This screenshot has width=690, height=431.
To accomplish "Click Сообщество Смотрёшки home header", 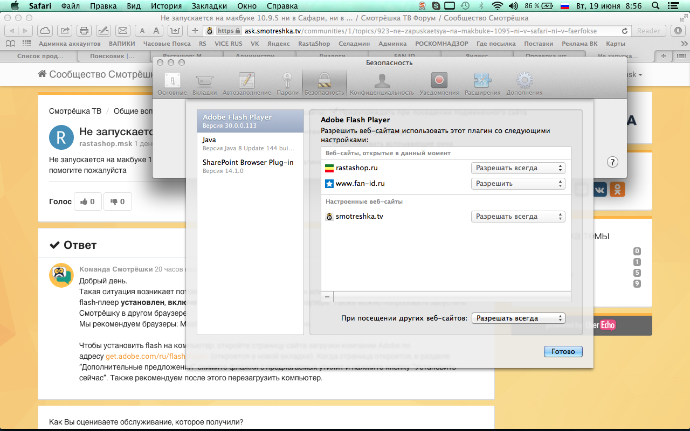I will tap(96, 74).
